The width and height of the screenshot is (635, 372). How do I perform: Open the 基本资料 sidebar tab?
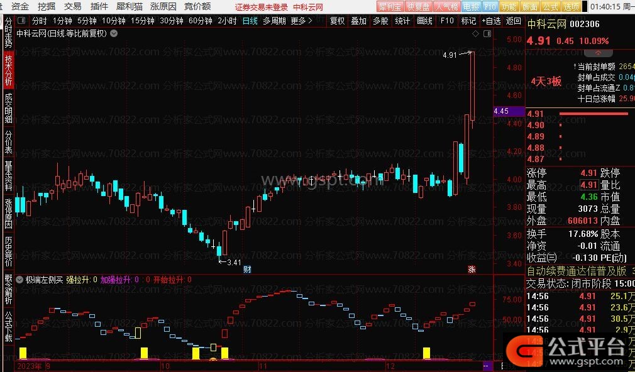click(8, 176)
